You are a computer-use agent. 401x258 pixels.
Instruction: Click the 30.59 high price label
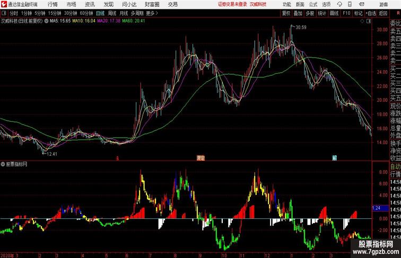tap(301, 28)
